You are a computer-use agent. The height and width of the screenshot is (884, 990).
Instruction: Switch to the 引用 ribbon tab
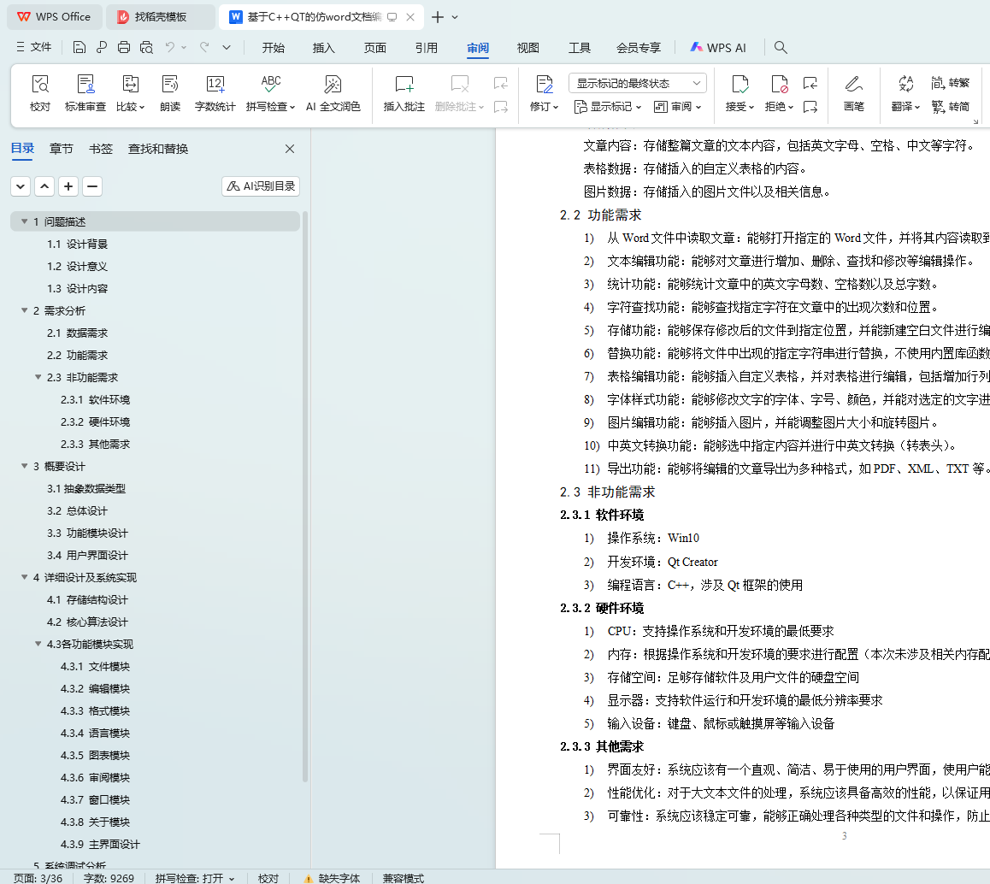[x=427, y=48]
